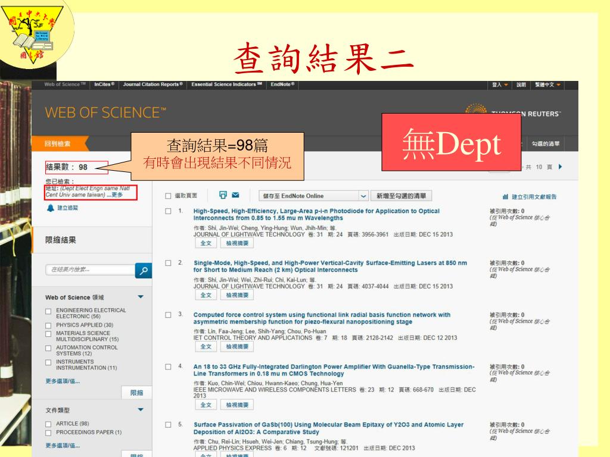610x457 pixels.
Task: Open EndNote top menu item
Action: (x=283, y=84)
